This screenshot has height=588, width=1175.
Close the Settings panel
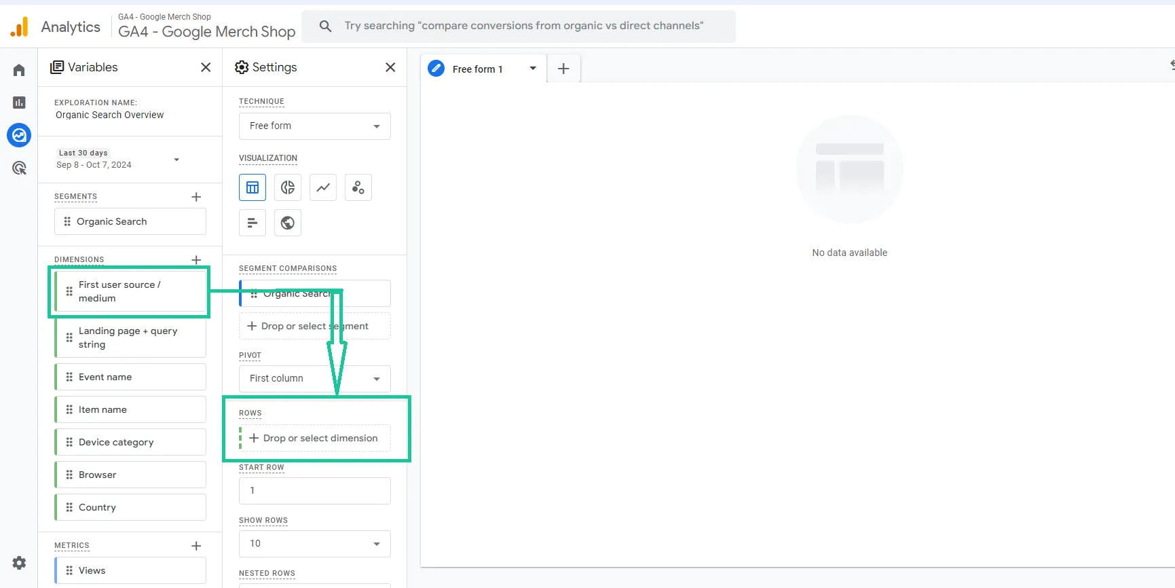390,67
